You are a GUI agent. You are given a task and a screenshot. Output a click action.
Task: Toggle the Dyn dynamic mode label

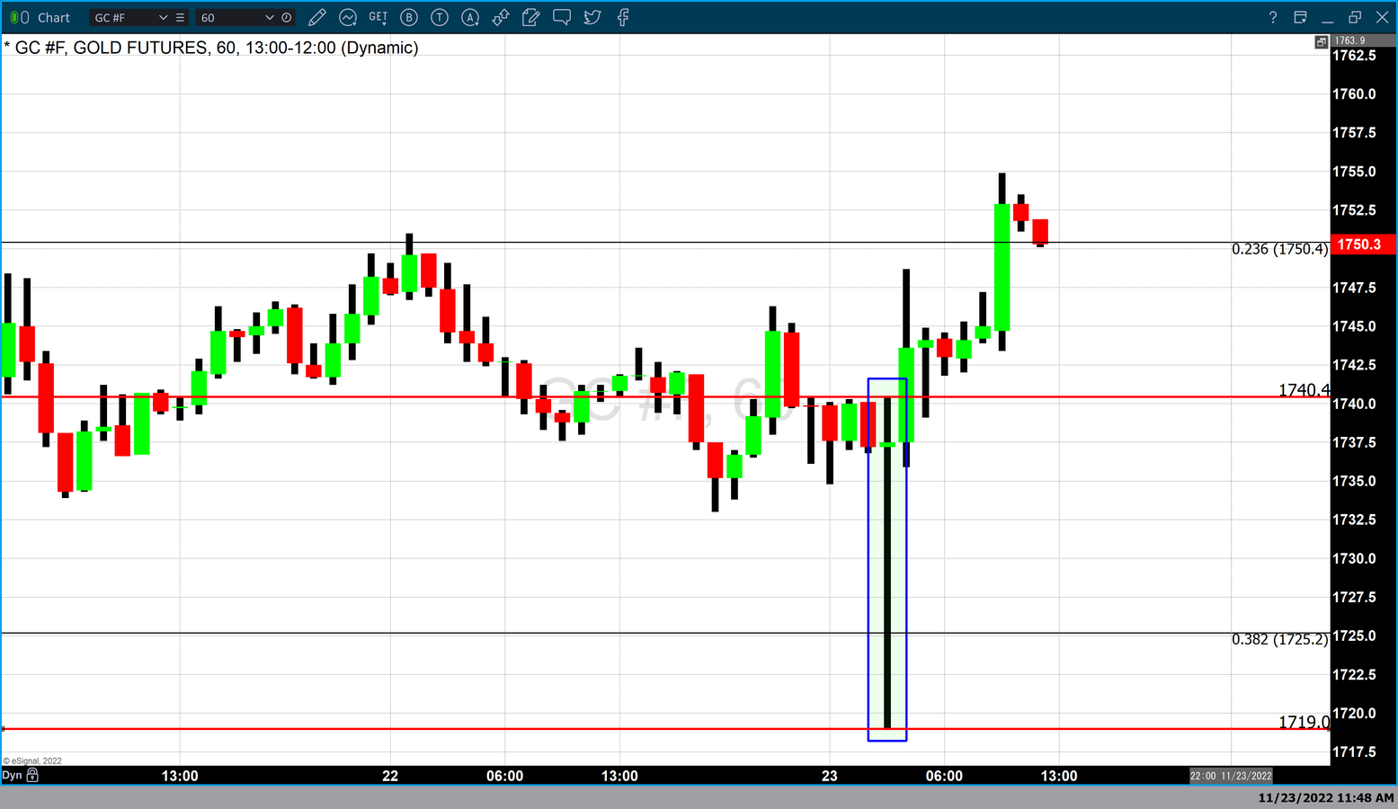pyautogui.click(x=12, y=775)
